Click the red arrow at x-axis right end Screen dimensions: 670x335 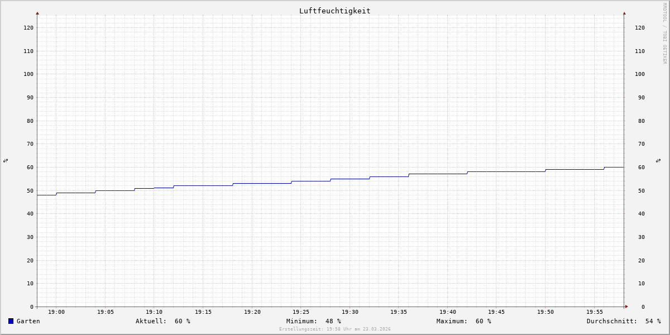626,307
